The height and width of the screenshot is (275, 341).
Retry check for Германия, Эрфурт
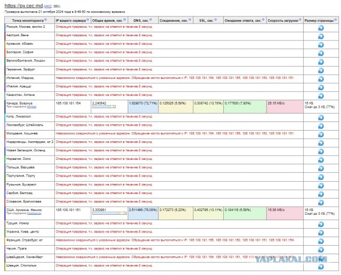click(x=321, y=70)
